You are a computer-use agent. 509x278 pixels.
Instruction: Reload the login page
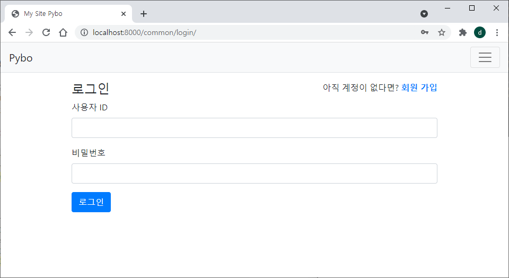(x=46, y=32)
